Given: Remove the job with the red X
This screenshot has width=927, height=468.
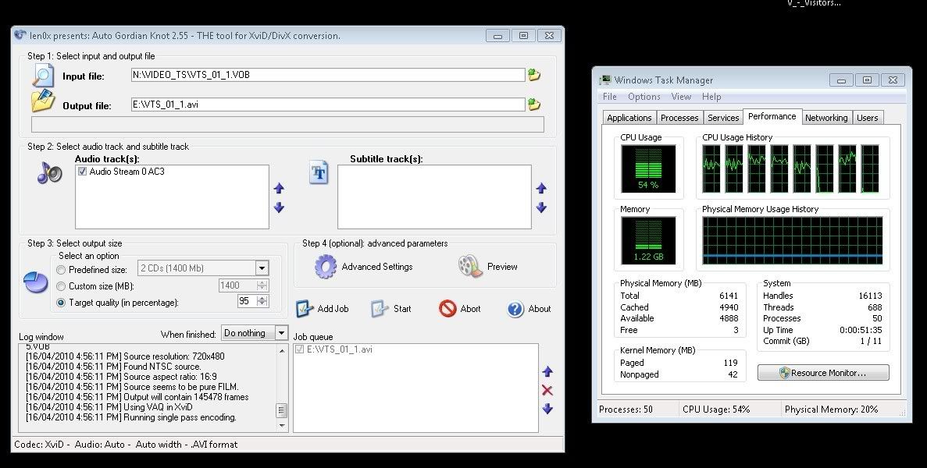Looking at the screenshot, I should coord(547,390).
